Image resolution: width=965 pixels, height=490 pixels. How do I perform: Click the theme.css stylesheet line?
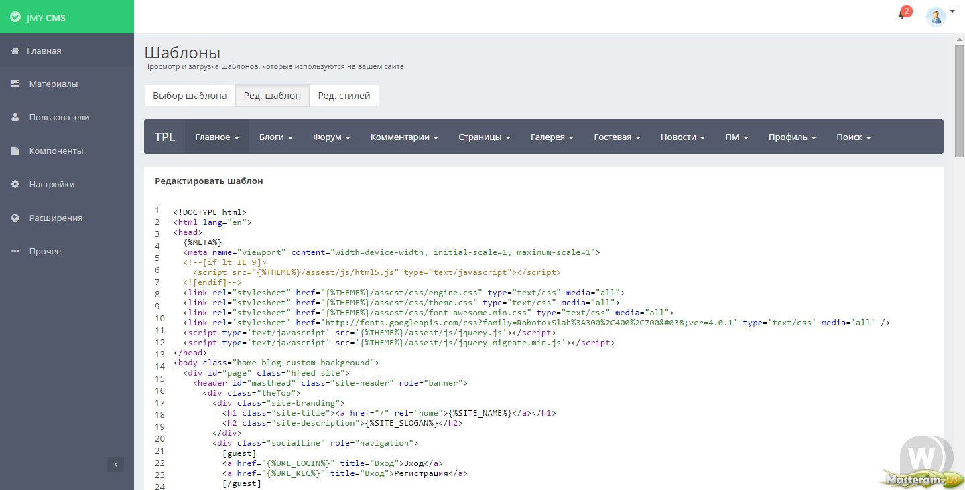pos(401,303)
